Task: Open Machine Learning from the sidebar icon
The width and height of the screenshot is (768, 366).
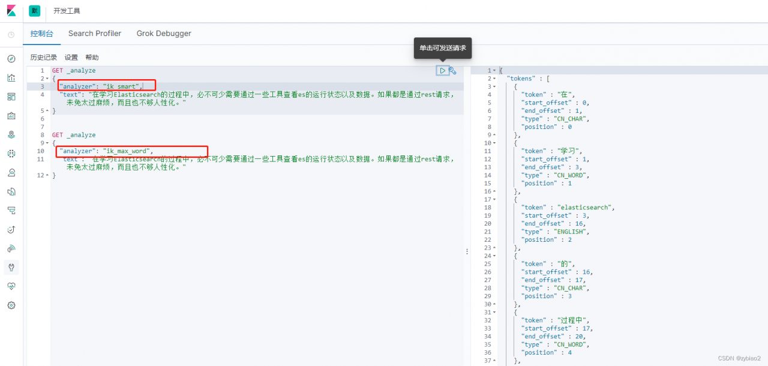Action: tap(11, 154)
